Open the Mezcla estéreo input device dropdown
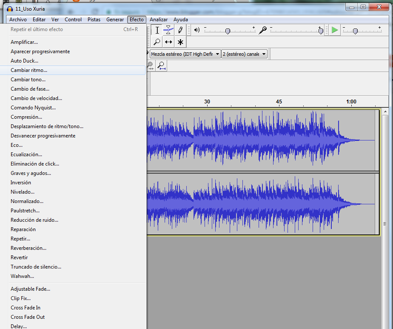 pyautogui.click(x=185, y=54)
